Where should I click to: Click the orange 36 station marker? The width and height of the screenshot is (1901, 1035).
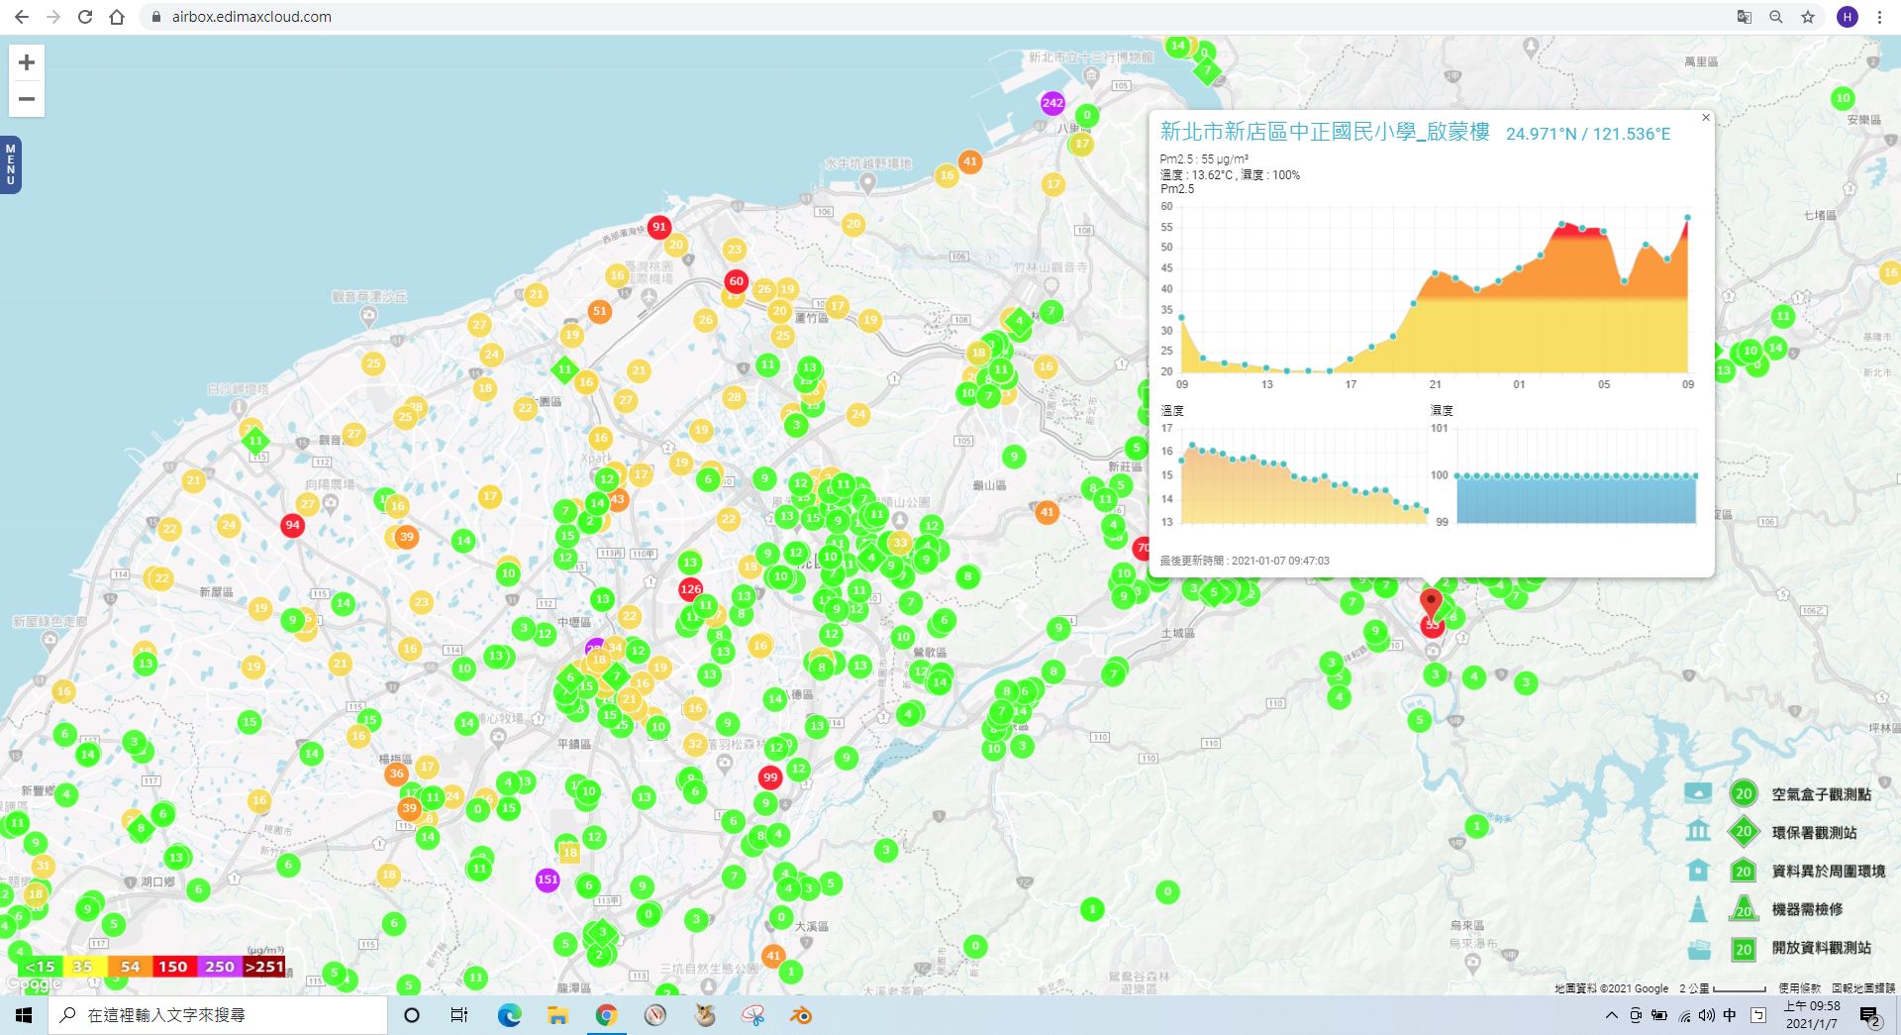point(396,774)
